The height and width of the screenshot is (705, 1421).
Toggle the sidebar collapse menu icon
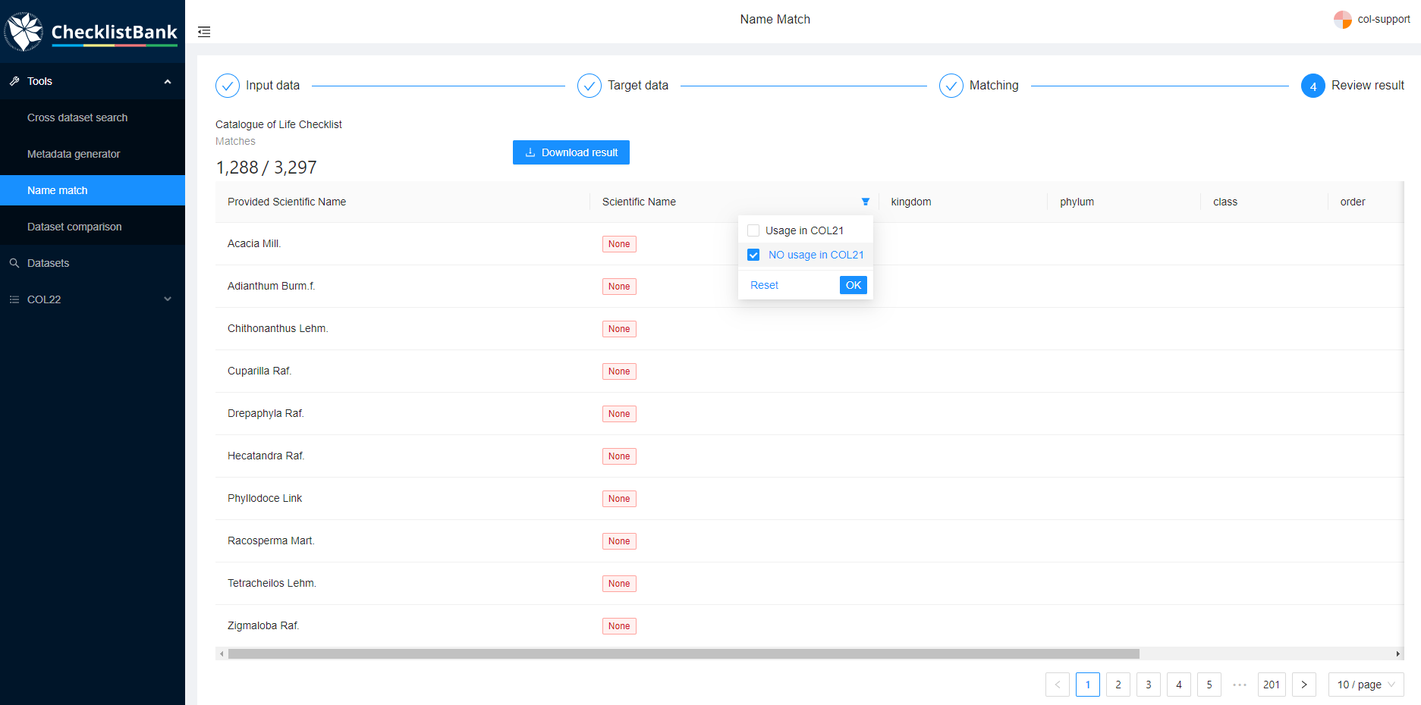[204, 32]
